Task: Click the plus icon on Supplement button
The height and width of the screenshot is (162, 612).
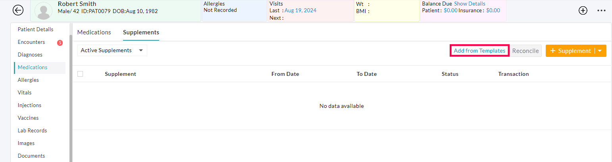Action: pos(552,51)
